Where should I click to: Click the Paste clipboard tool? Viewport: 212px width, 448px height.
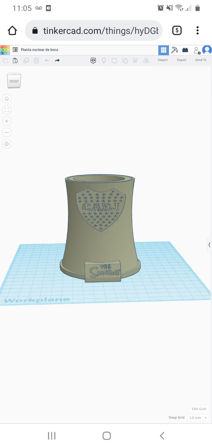pos(15,60)
